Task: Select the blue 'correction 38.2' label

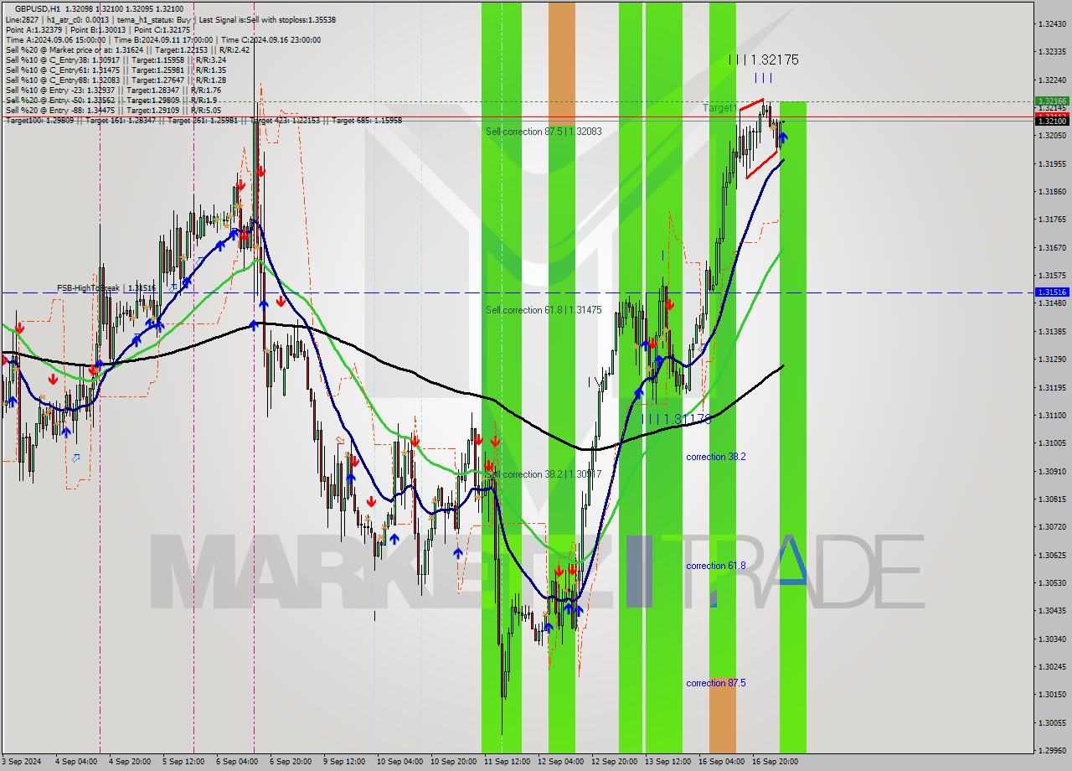Action: click(716, 457)
